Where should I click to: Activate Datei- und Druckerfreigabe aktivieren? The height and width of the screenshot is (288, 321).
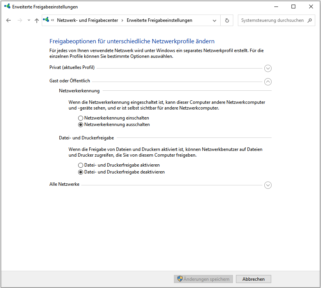[x=80, y=165]
